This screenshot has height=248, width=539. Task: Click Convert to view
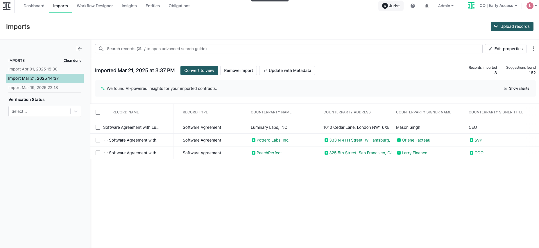199,70
